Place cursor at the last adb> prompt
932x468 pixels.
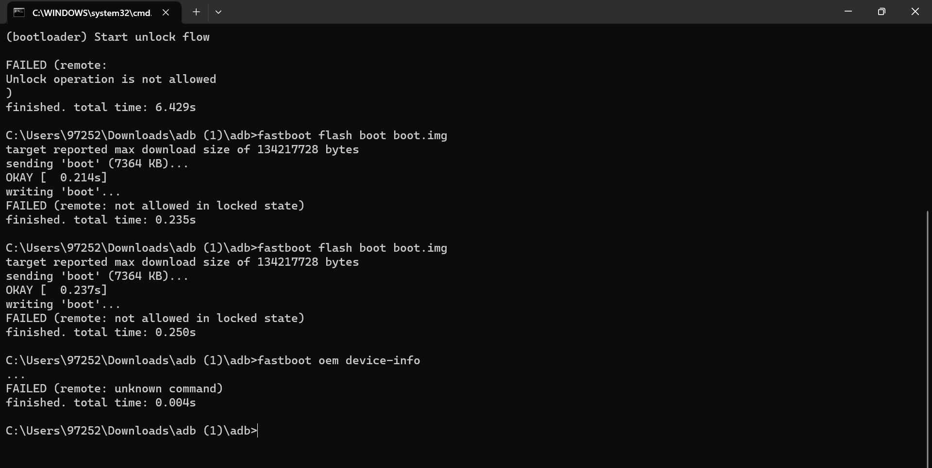(x=258, y=431)
